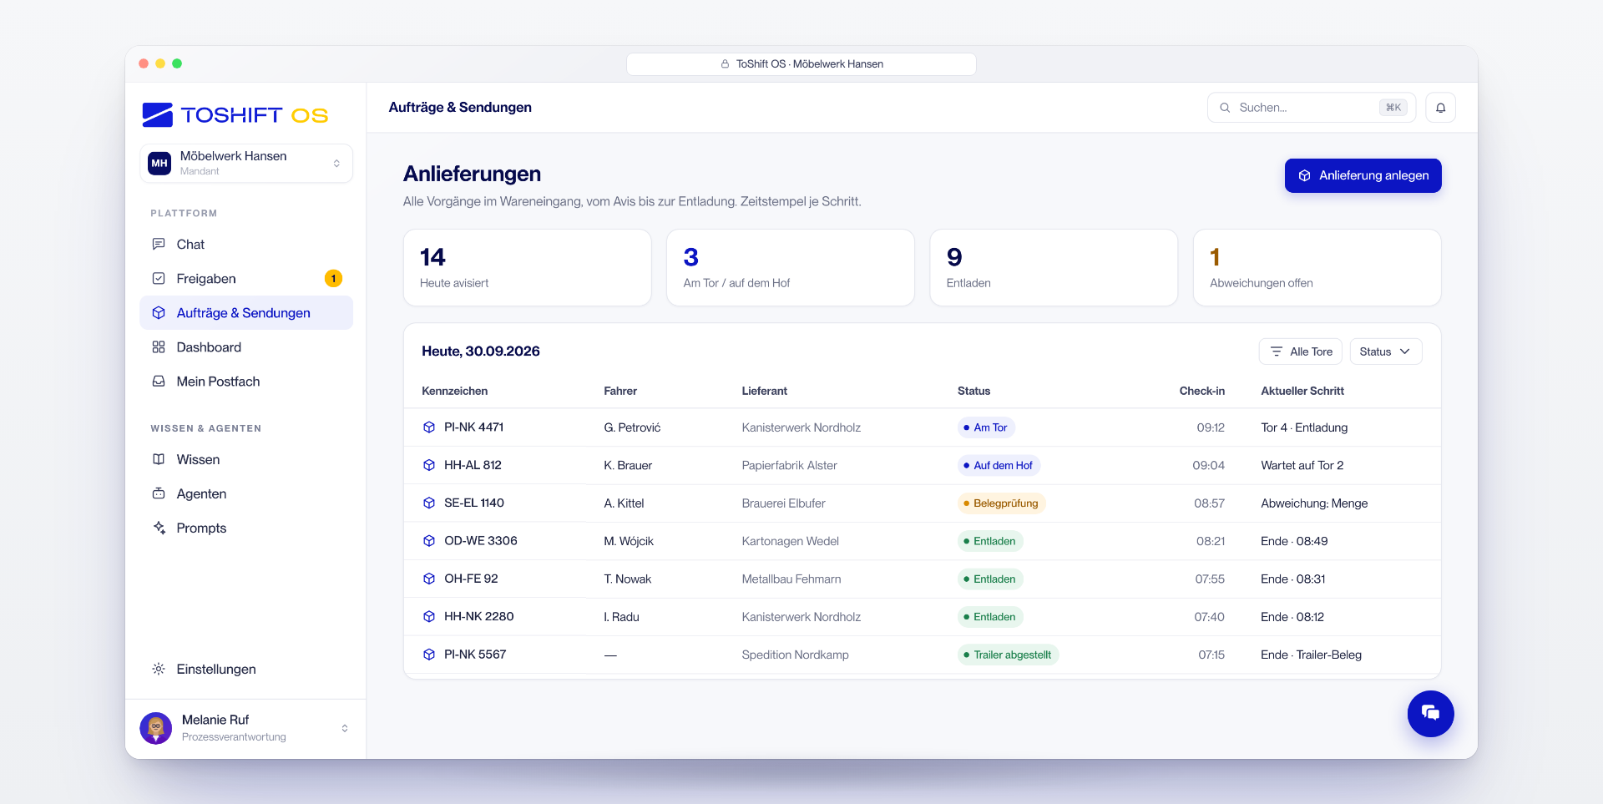Open Einstellungen
The width and height of the screenshot is (1603, 804).
[x=246, y=670]
